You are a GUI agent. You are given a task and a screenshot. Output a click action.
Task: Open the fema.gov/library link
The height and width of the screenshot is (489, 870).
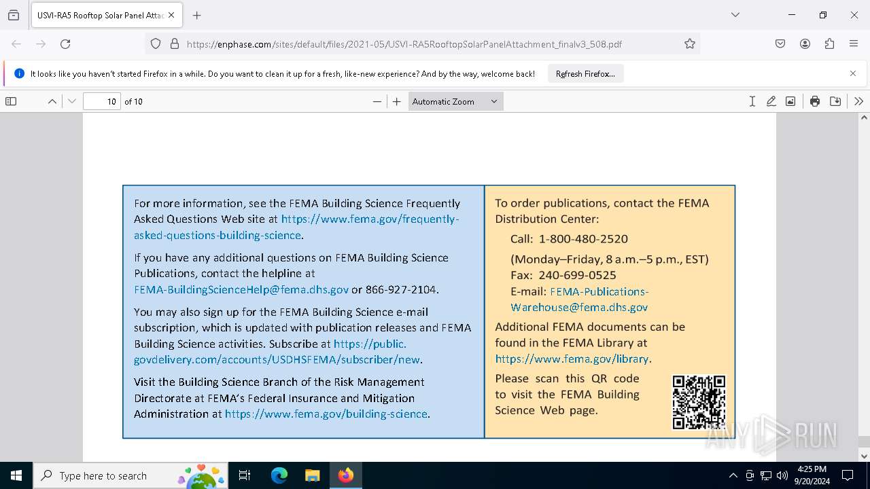point(572,359)
